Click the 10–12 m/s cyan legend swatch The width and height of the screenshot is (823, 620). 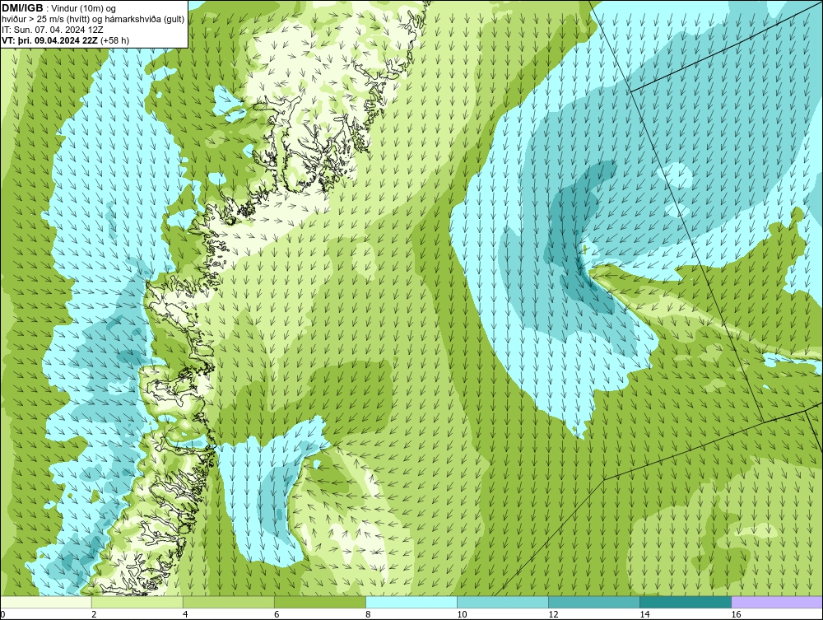(x=503, y=602)
